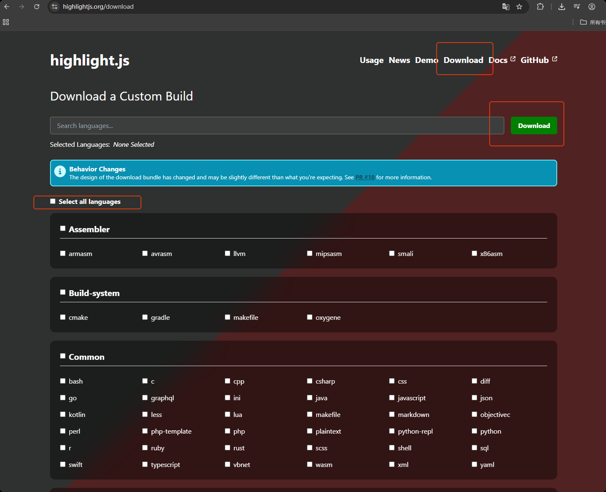Check the Common category checkbox
The image size is (606, 492).
coord(63,356)
